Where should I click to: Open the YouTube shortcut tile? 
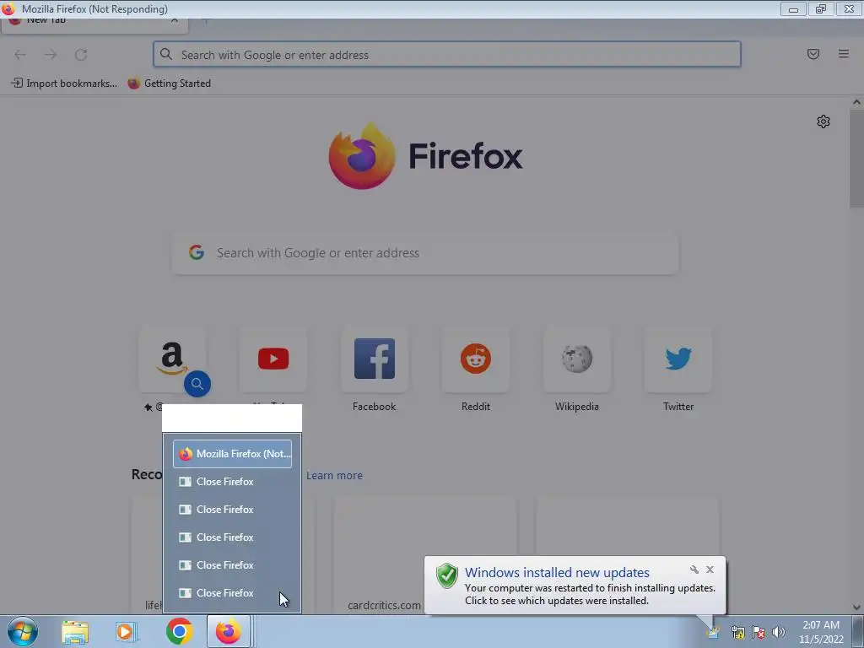tap(273, 359)
